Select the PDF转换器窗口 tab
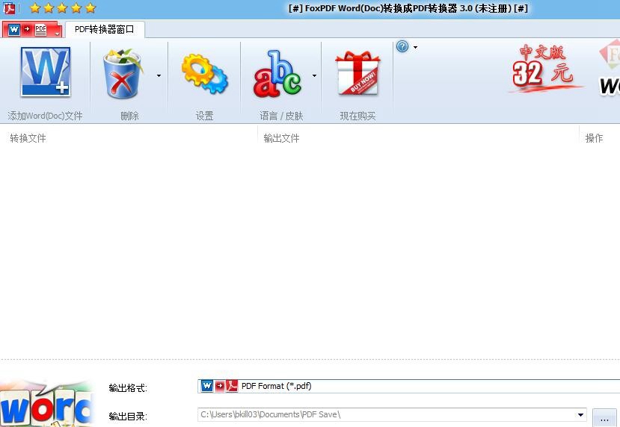 coord(105,29)
